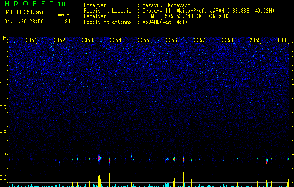Click the meteor count value 21

click(68, 22)
